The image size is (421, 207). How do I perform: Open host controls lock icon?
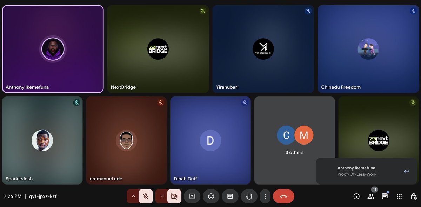coord(414,196)
